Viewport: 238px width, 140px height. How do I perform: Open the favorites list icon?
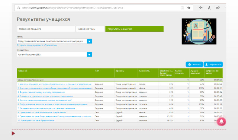pos(201,8)
